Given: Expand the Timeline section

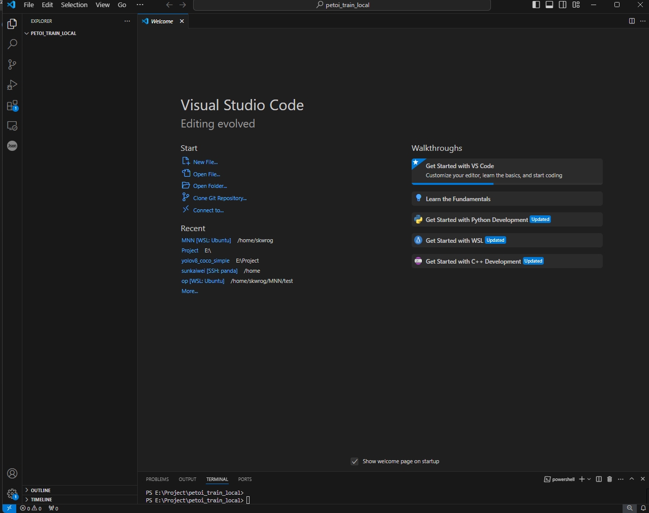Looking at the screenshot, I should (41, 499).
